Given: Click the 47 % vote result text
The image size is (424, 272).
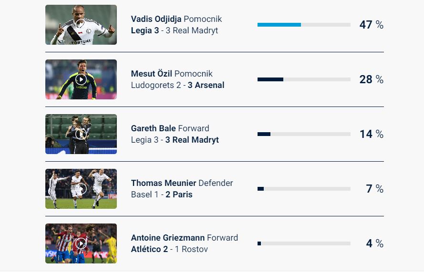Looking at the screenshot, I should coord(371,25).
